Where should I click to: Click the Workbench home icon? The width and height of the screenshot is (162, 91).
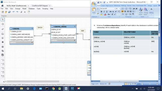click(x=2, y=6)
